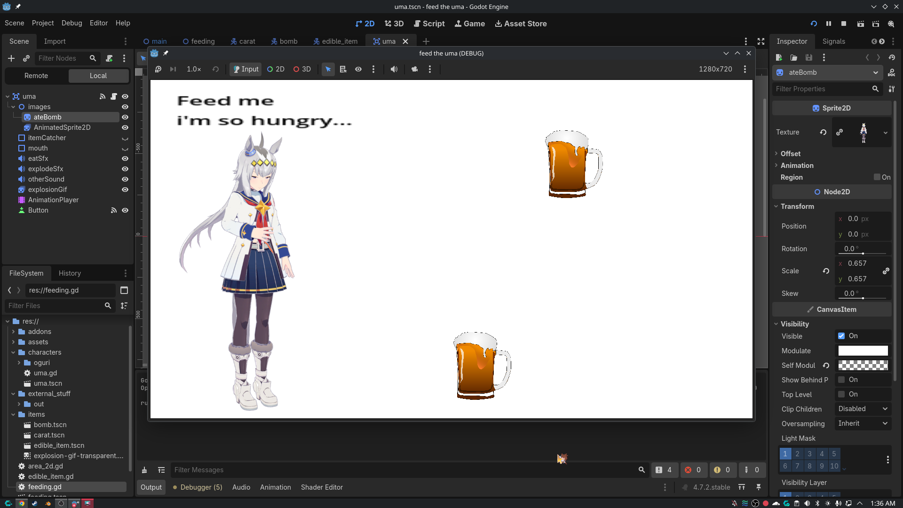Sort the files in FileSystem panel

point(124,306)
